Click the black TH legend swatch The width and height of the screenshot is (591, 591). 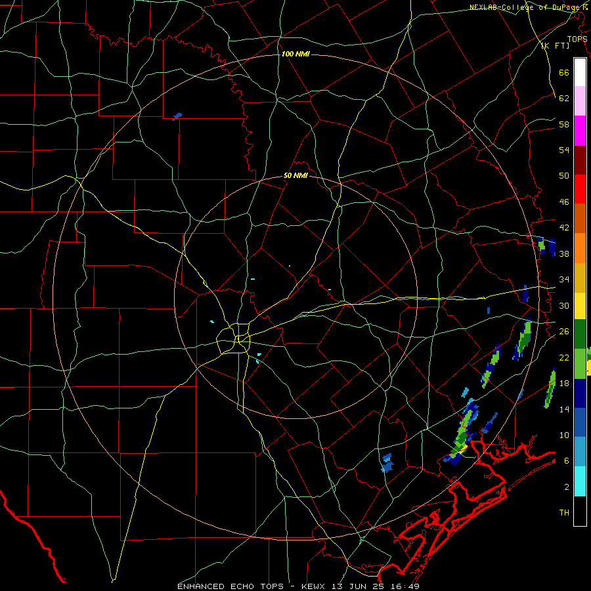pyautogui.click(x=580, y=511)
